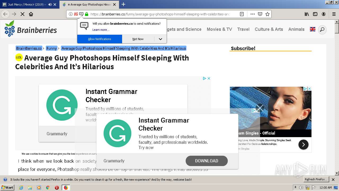Screen dimensions: 339x191
Task: Close the Average Guy Photoshops tab
Action: pyautogui.click(x=114, y=5)
